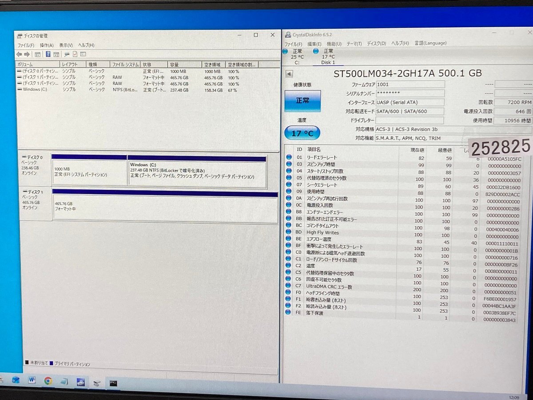Click the Back arrow in Disk Management toolbar
The width and height of the screenshot is (533, 400).
[19, 54]
